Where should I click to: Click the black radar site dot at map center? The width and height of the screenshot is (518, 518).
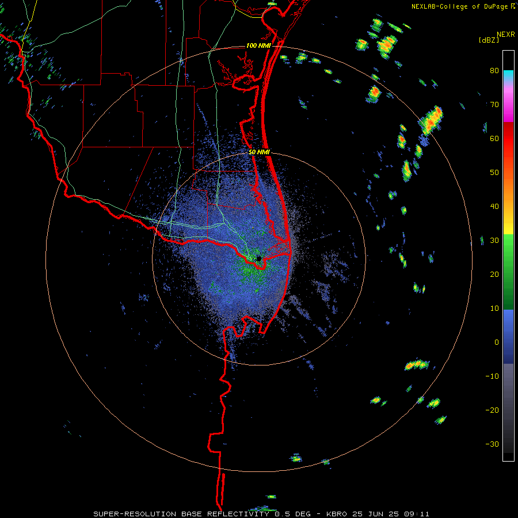coord(259,258)
